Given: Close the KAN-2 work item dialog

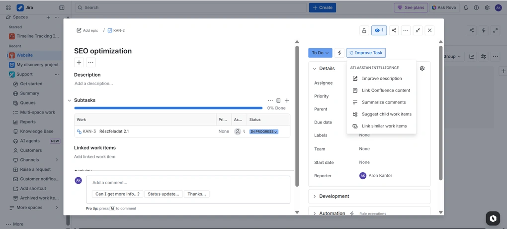Looking at the screenshot, I should click(429, 30).
